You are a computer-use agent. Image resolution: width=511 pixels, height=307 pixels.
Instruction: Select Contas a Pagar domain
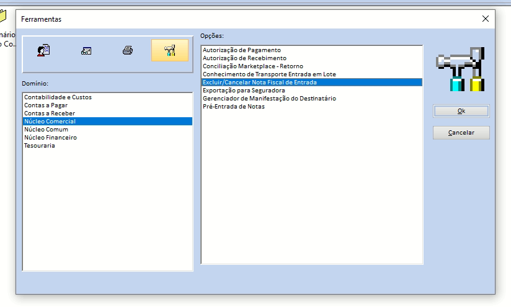107,105
